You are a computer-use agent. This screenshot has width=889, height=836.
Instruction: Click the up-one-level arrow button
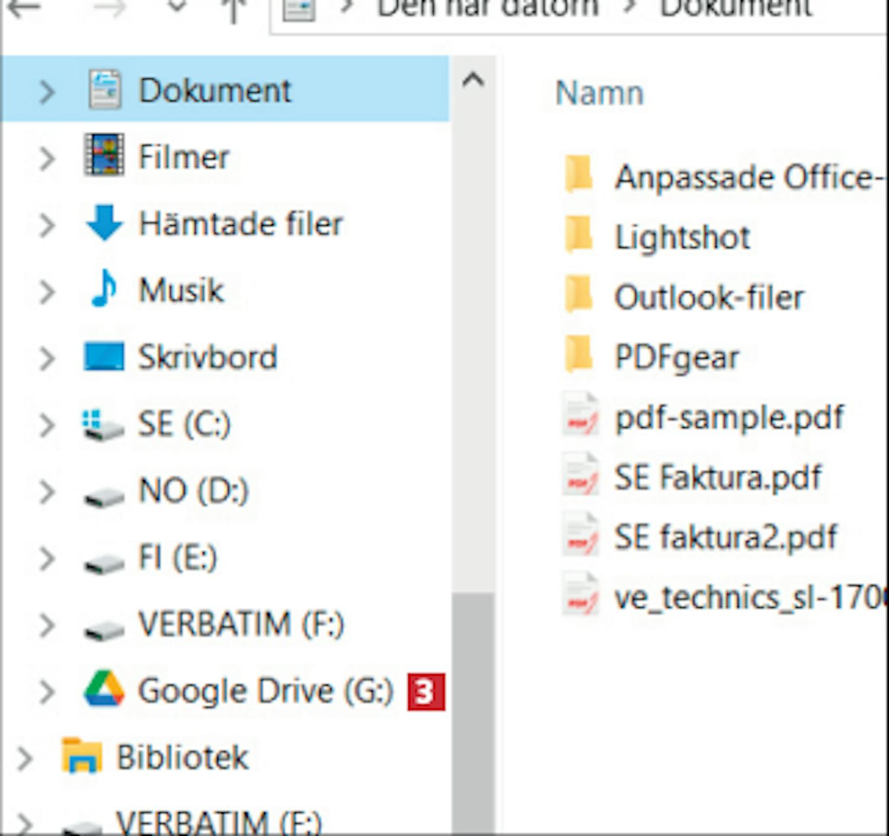[234, 9]
